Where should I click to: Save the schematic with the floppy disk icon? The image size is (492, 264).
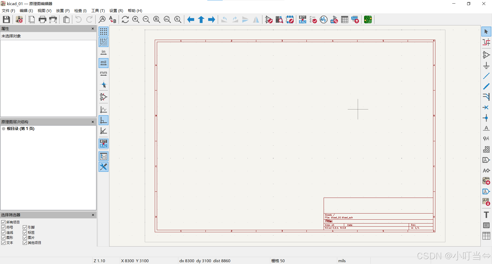pyautogui.click(x=6, y=19)
